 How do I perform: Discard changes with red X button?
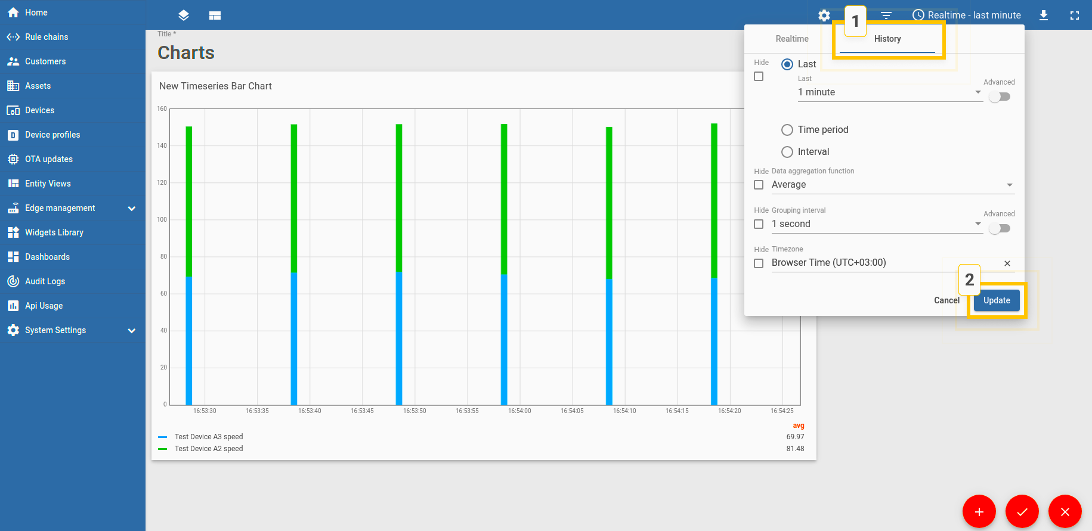click(x=1065, y=511)
